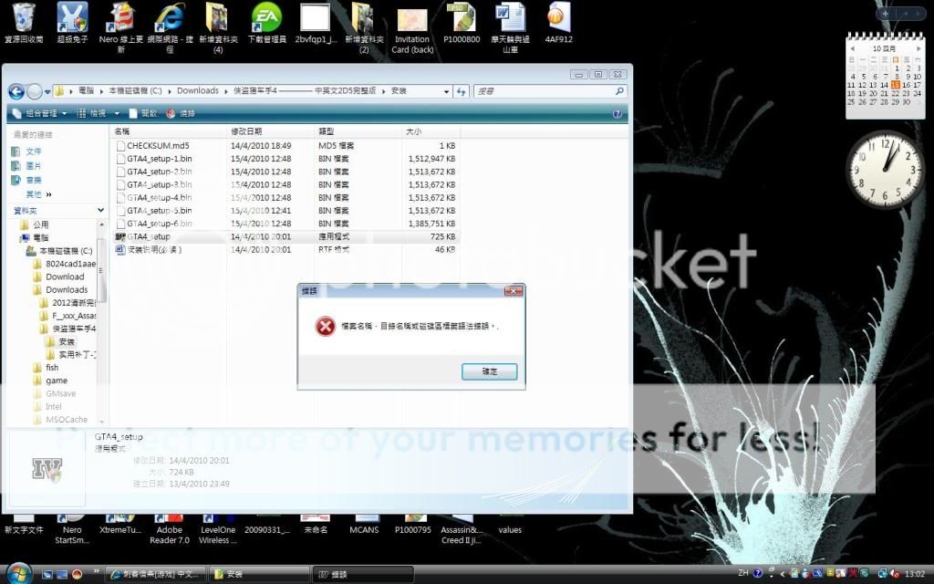Refresh the folder using address bar button

462,91
